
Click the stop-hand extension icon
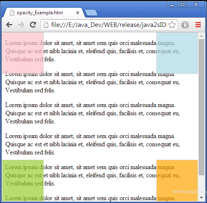(x=185, y=25)
